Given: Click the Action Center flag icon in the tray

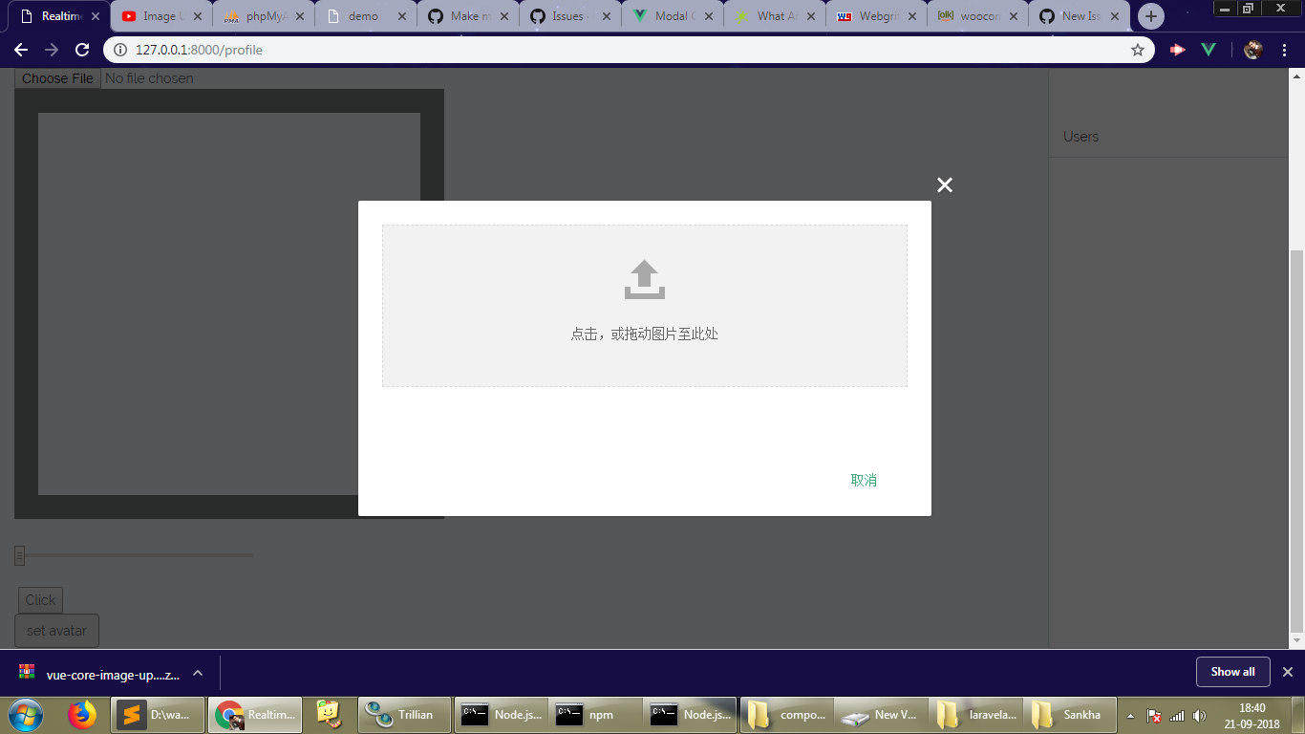Looking at the screenshot, I should pos(1154,715).
